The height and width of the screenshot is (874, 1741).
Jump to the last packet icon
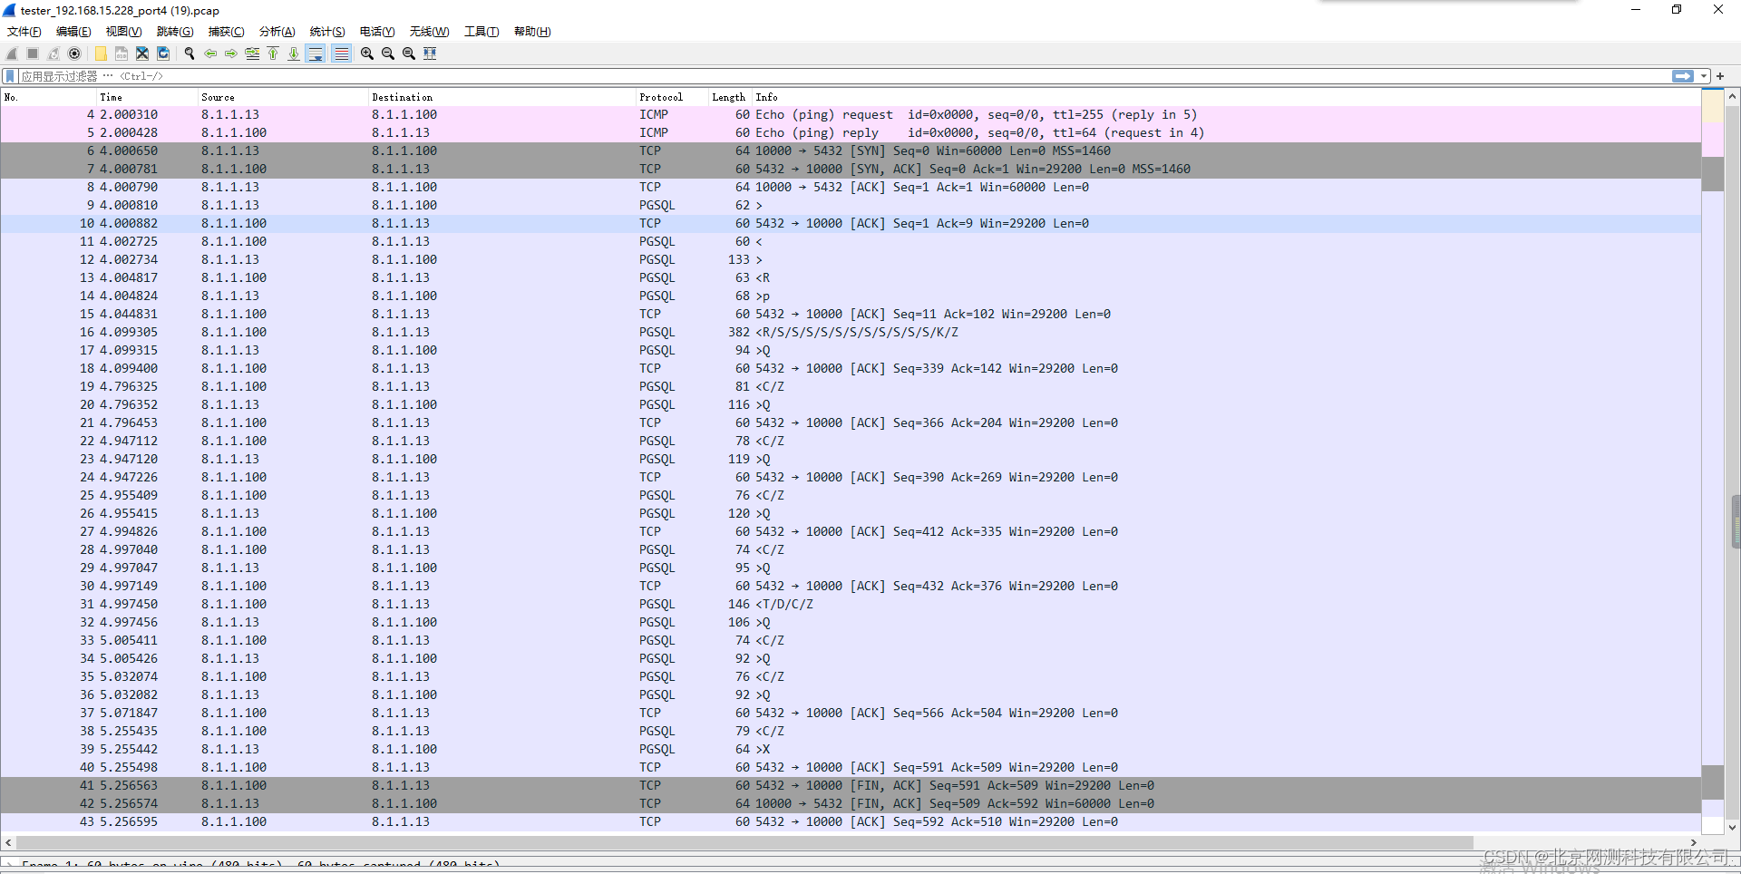(294, 53)
